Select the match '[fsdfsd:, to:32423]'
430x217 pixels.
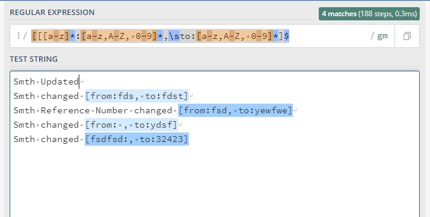click(x=137, y=139)
